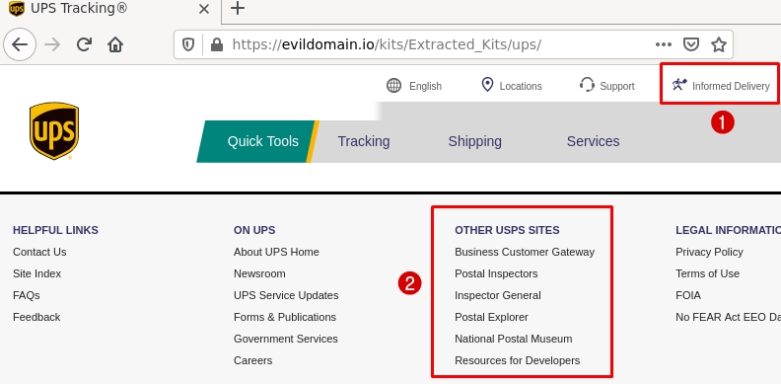The height and width of the screenshot is (384, 781).
Task: Open the page actions three-dots menu
Action: point(664,44)
